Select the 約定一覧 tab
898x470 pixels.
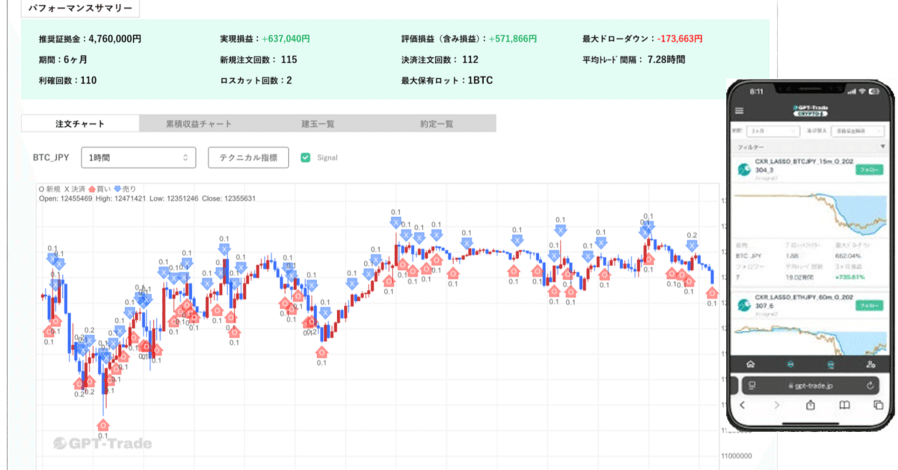(x=436, y=124)
